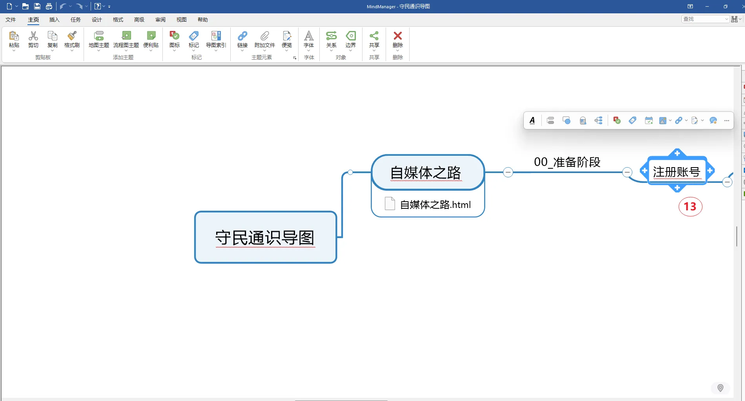Open the image dropdown arrow in floating toolbar
This screenshot has width=745, height=401.
[x=670, y=120]
